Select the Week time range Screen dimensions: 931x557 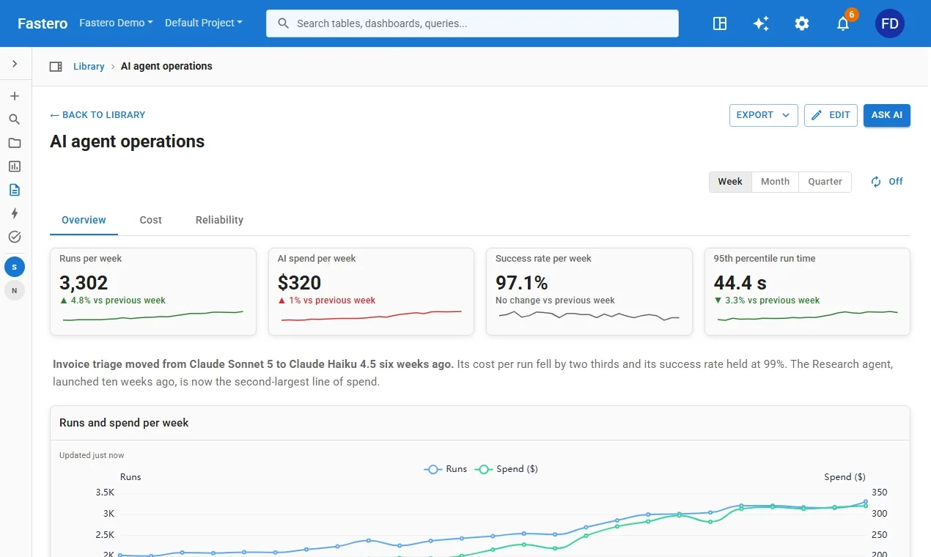[730, 182]
